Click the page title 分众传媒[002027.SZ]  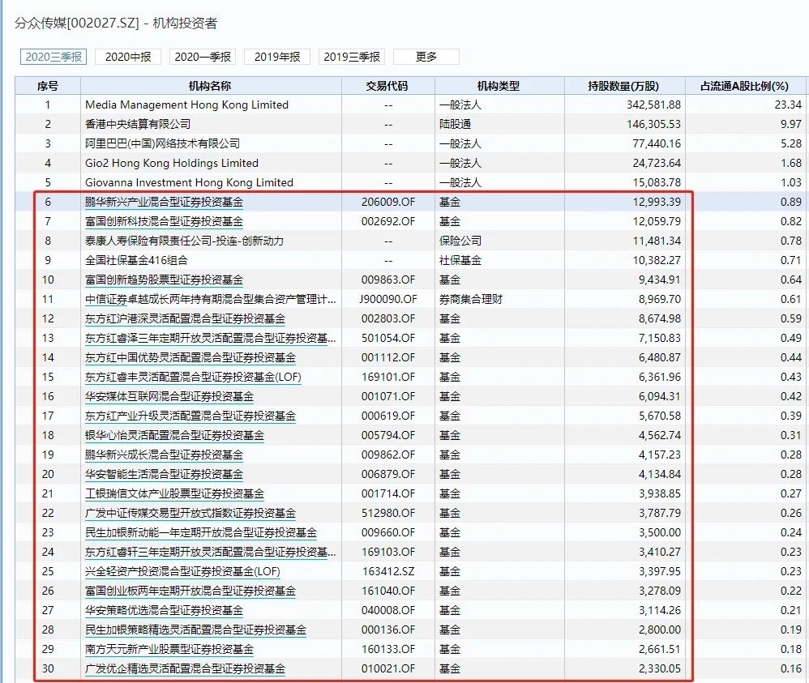coord(77,23)
